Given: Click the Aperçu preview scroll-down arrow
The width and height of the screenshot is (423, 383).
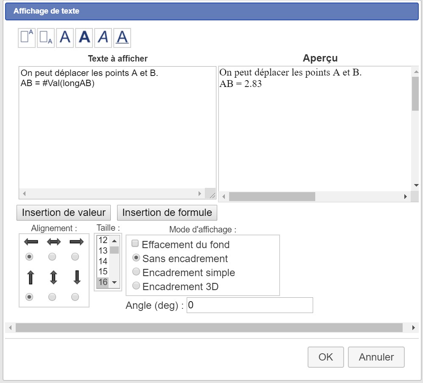Looking at the screenshot, I should point(416,185).
